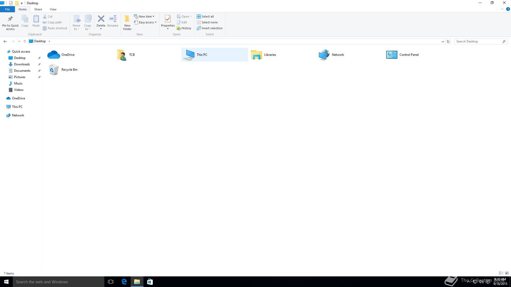Go back with the Back arrow
The height and width of the screenshot is (287, 511).
5,41
